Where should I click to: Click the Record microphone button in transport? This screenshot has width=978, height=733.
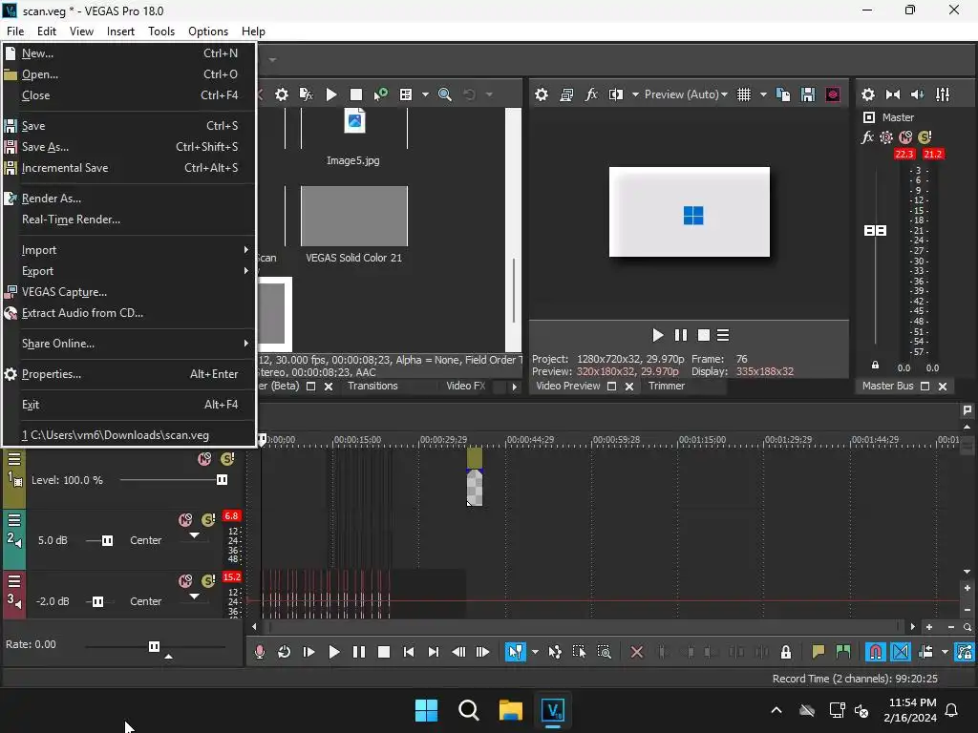tap(260, 652)
